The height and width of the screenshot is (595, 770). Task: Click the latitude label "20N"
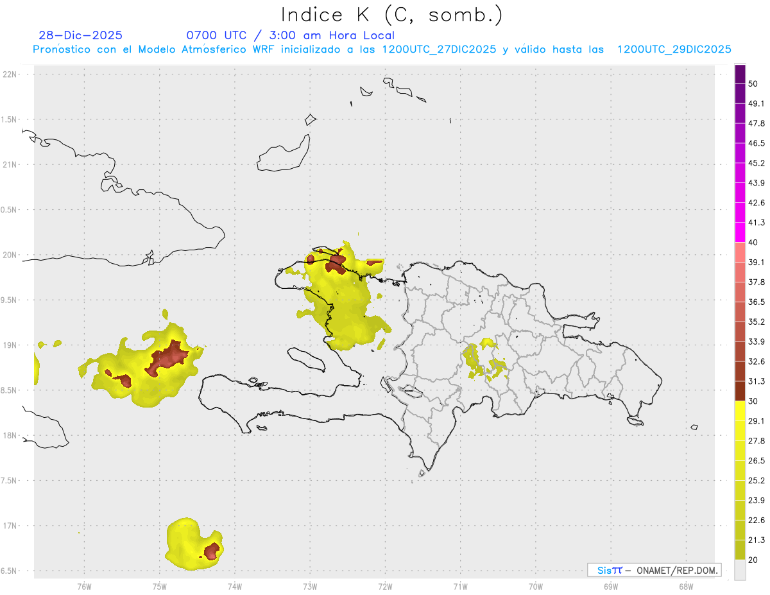click(10, 255)
